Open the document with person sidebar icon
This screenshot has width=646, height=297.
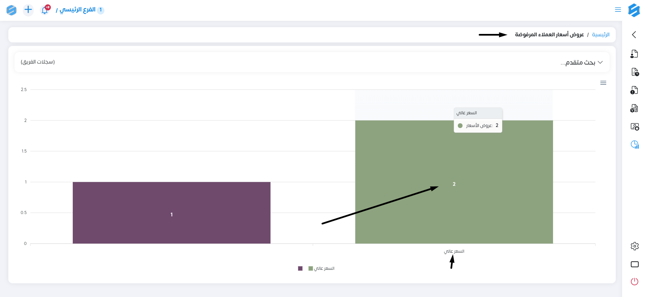634,54
